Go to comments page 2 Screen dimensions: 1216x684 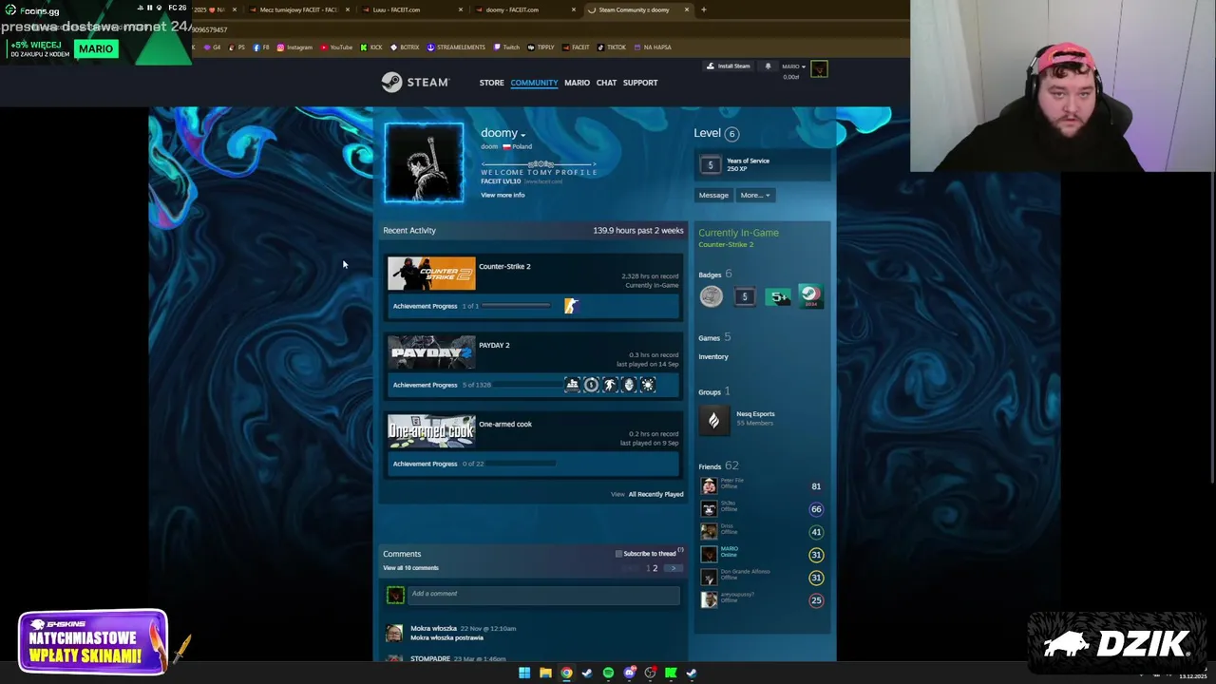pos(655,568)
